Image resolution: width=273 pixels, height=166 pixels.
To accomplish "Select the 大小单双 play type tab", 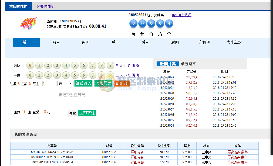I will tap(234, 42).
